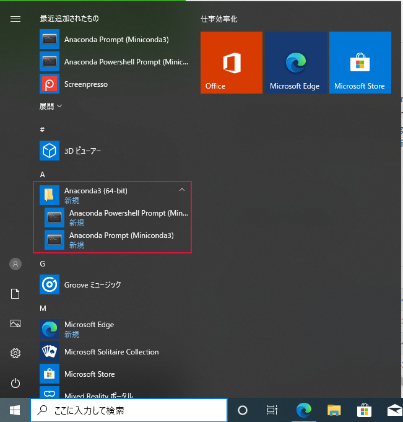Click the Anaconda3 (64-bit) folder icon
Image resolution: width=403 pixels, height=422 pixels.
tap(50, 195)
